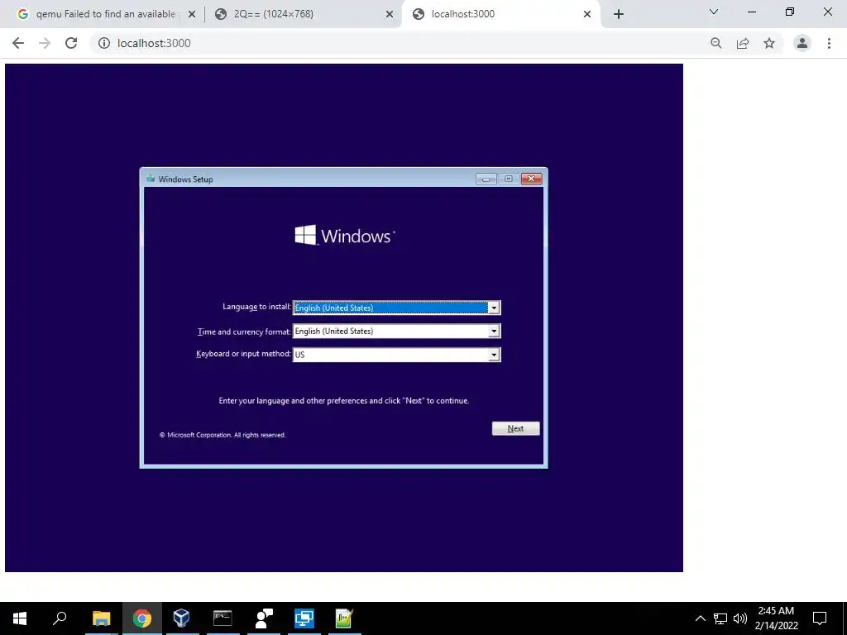Open the tab search chevron
Screen dimensions: 847x635
click(x=714, y=12)
